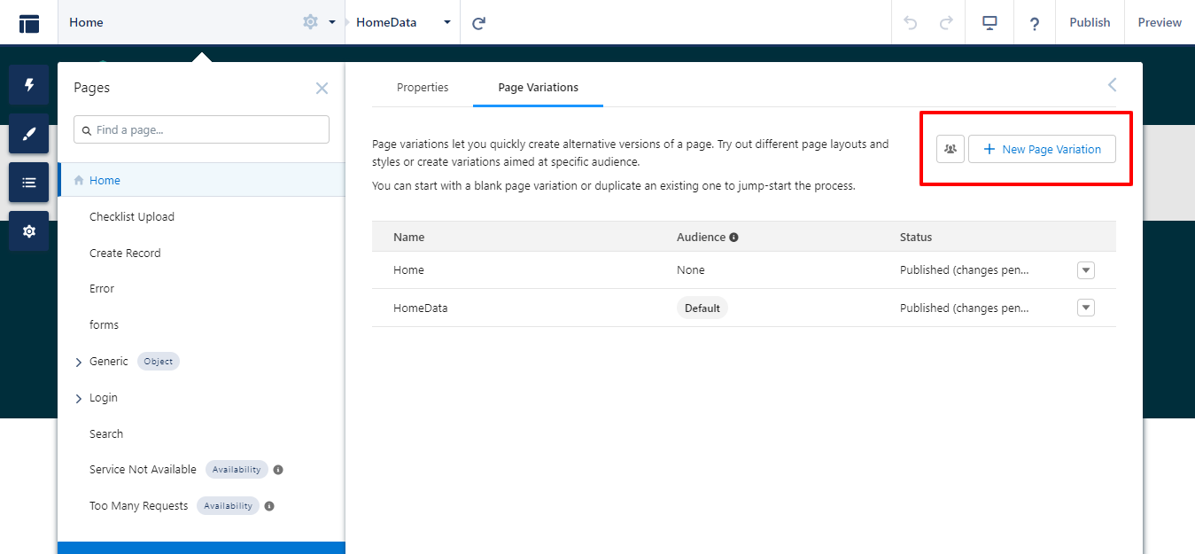Click the Experience Builder menu icon
This screenshot has height=554, width=1195.
pyautogui.click(x=29, y=23)
